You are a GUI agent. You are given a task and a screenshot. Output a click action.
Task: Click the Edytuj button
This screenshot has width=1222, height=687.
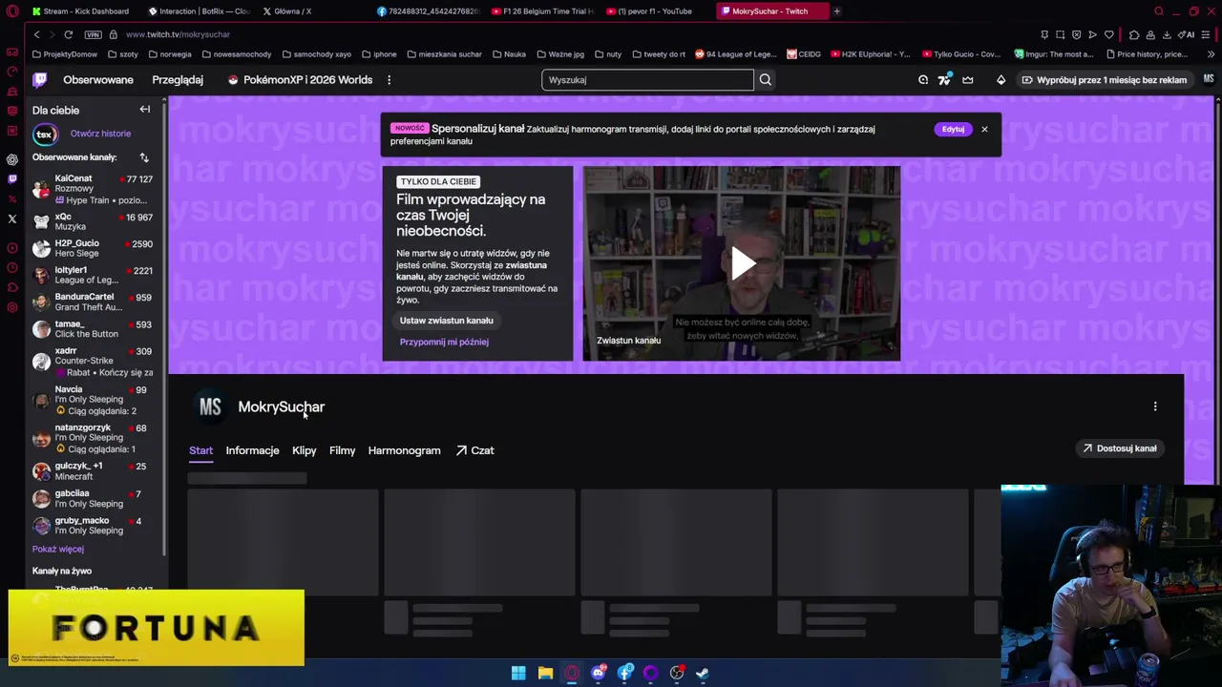pyautogui.click(x=953, y=129)
